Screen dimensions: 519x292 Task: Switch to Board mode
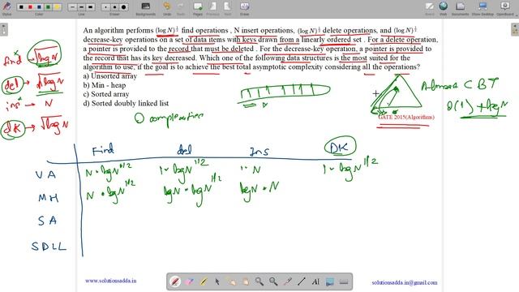[x=430, y=9]
